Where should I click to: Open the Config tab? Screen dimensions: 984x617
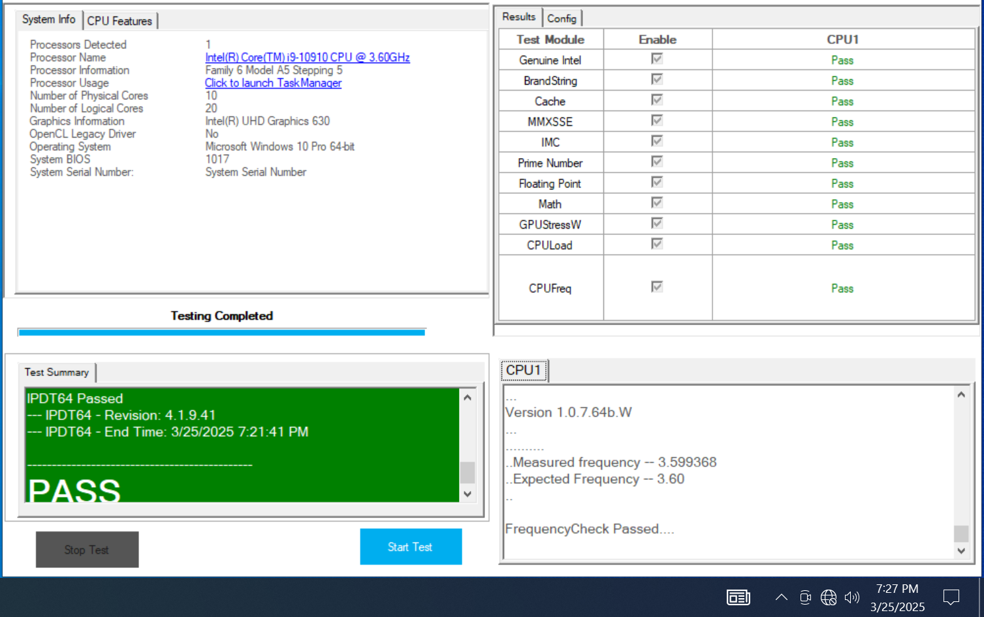click(562, 18)
